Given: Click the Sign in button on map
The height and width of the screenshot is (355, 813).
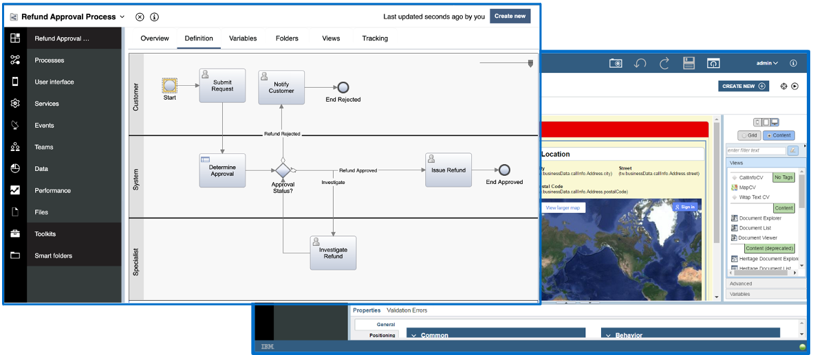Looking at the screenshot, I should point(684,207).
